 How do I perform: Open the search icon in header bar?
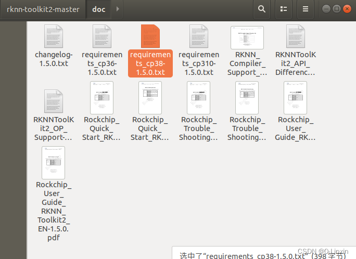pyautogui.click(x=262, y=9)
